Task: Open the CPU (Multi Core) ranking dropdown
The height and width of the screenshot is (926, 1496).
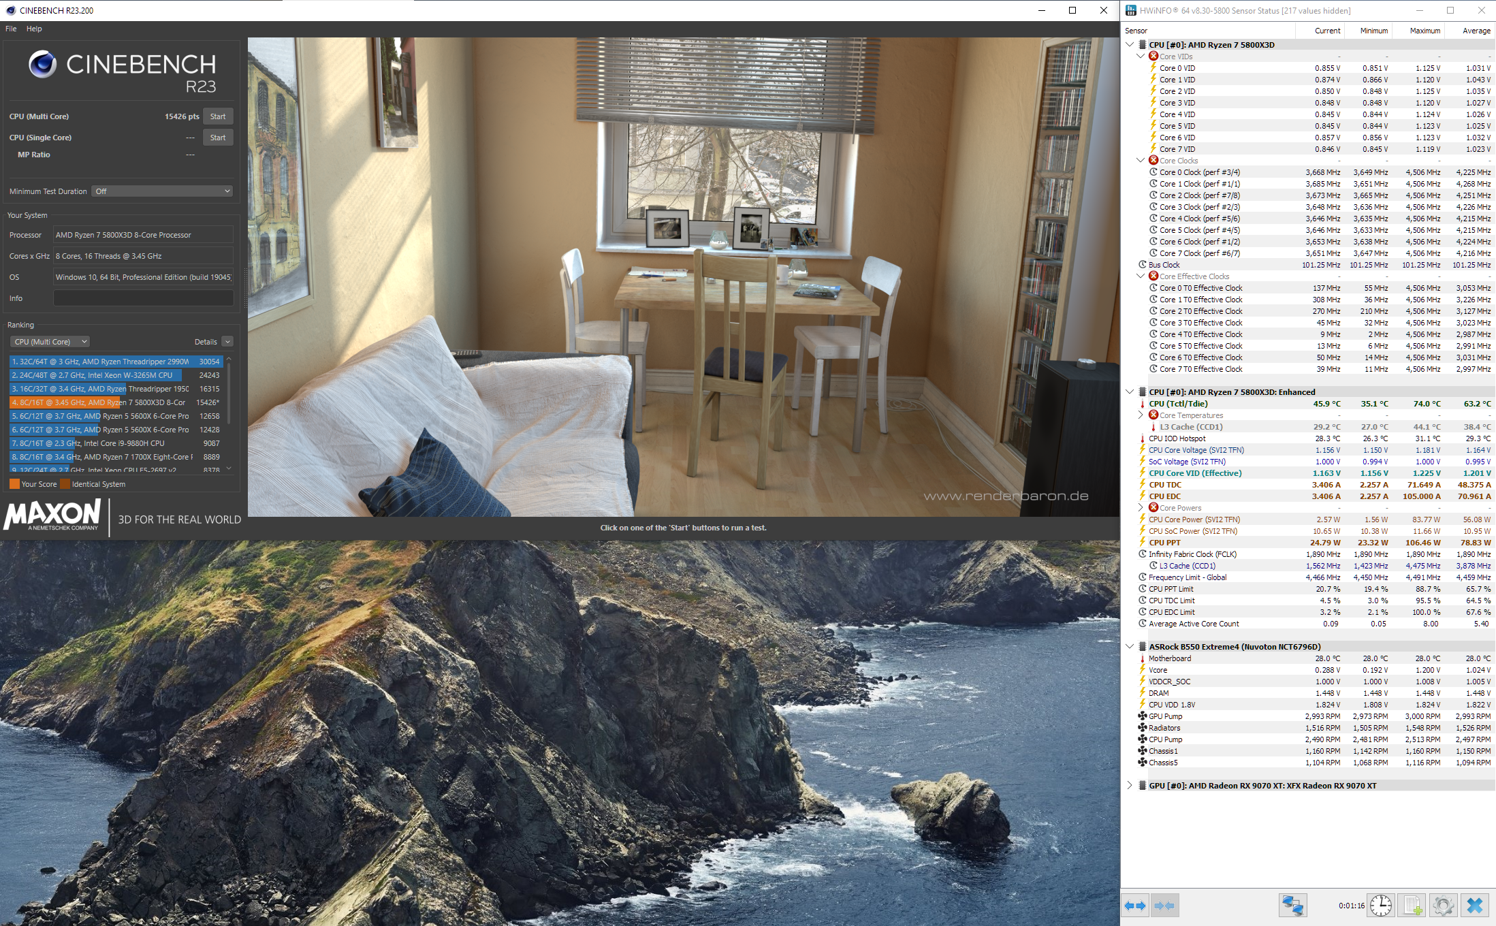Action: tap(50, 342)
